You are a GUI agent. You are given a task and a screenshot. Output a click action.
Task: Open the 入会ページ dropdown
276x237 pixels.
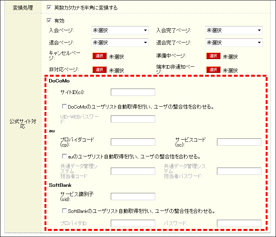click(x=120, y=30)
